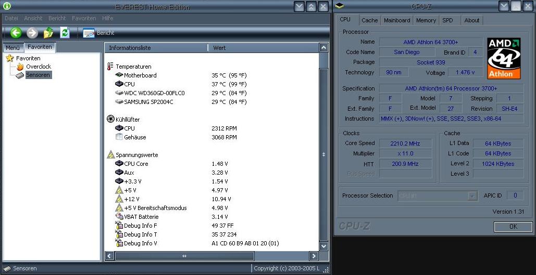Click the Debug Info F icon
This screenshot has width=536, height=275.
coord(119,225)
